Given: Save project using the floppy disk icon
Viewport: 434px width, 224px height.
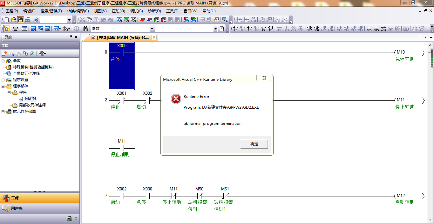Looking at the screenshot, I should click(20, 20).
